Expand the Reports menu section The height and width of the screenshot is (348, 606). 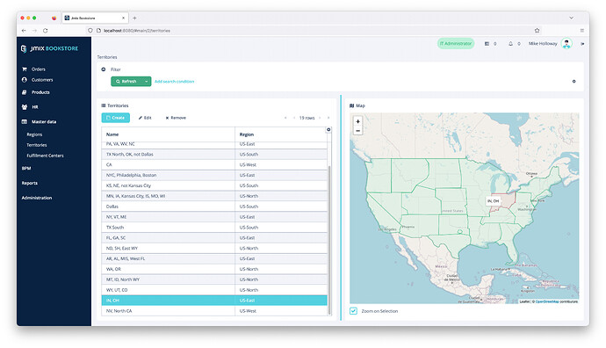[x=29, y=183]
